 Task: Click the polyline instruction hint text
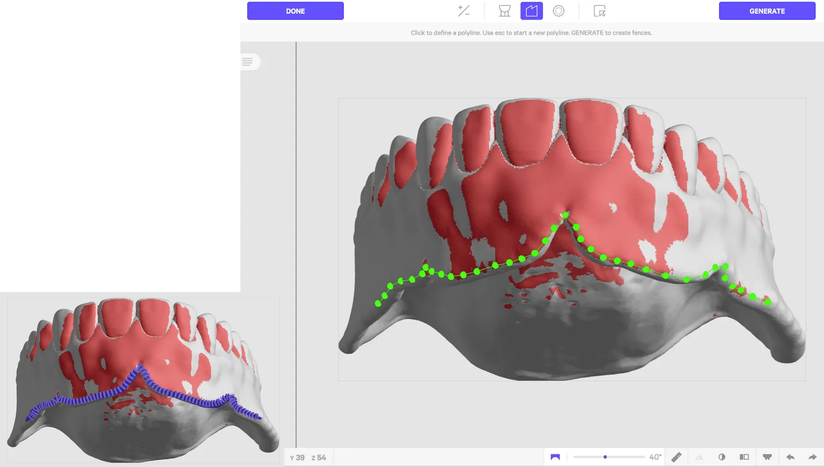[x=531, y=33]
